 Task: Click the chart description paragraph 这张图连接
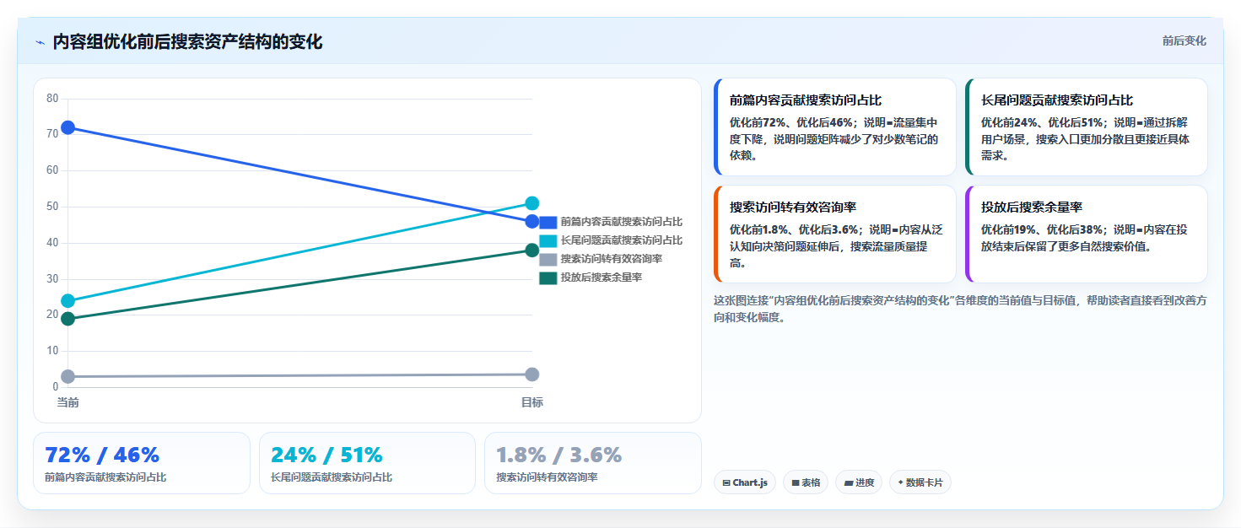tap(960, 309)
